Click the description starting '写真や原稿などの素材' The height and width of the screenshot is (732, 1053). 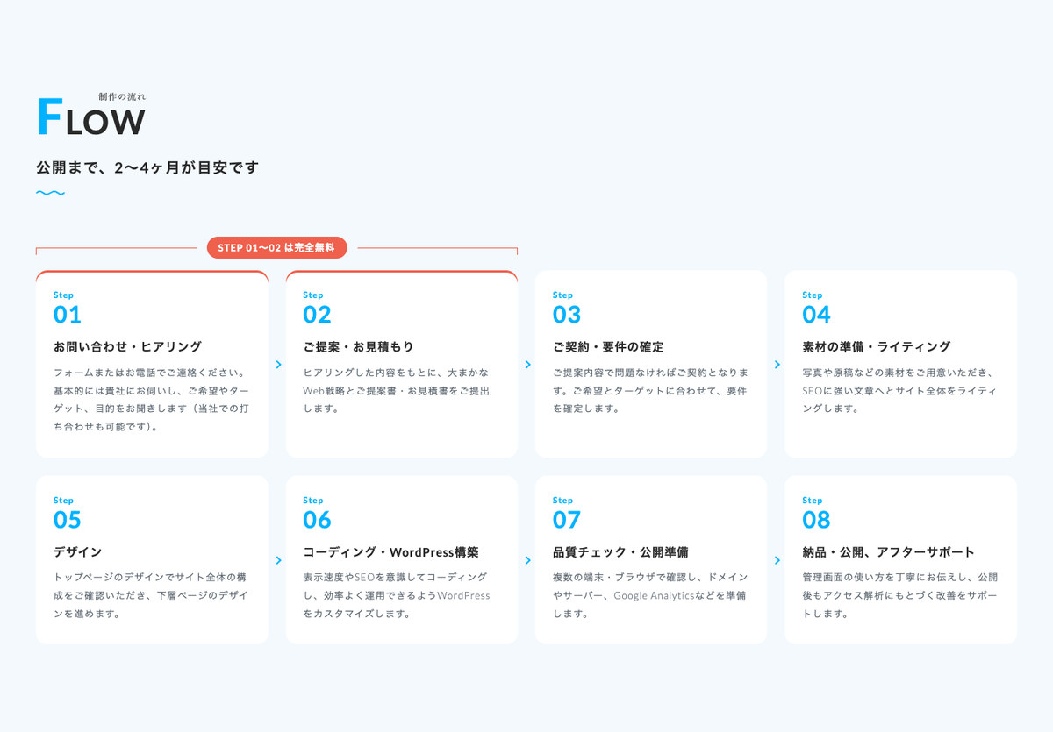tap(899, 391)
